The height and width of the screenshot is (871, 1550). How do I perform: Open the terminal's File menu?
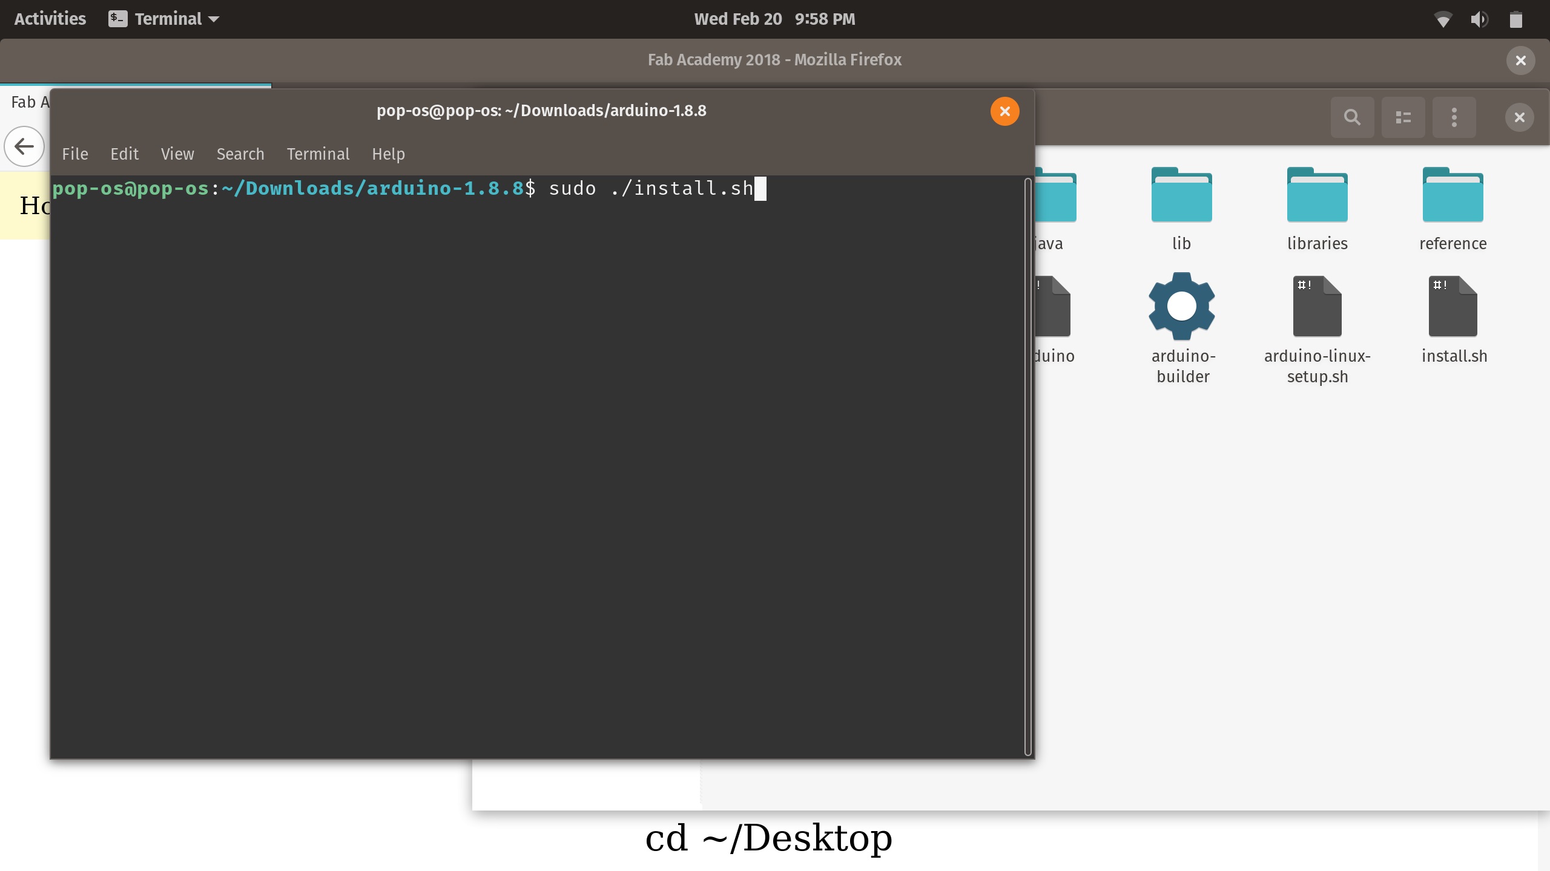tap(75, 154)
